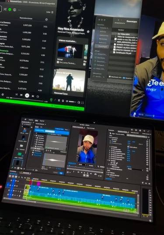Toggle shuffle in Spotify's bottom player bar

[x=17, y=95]
